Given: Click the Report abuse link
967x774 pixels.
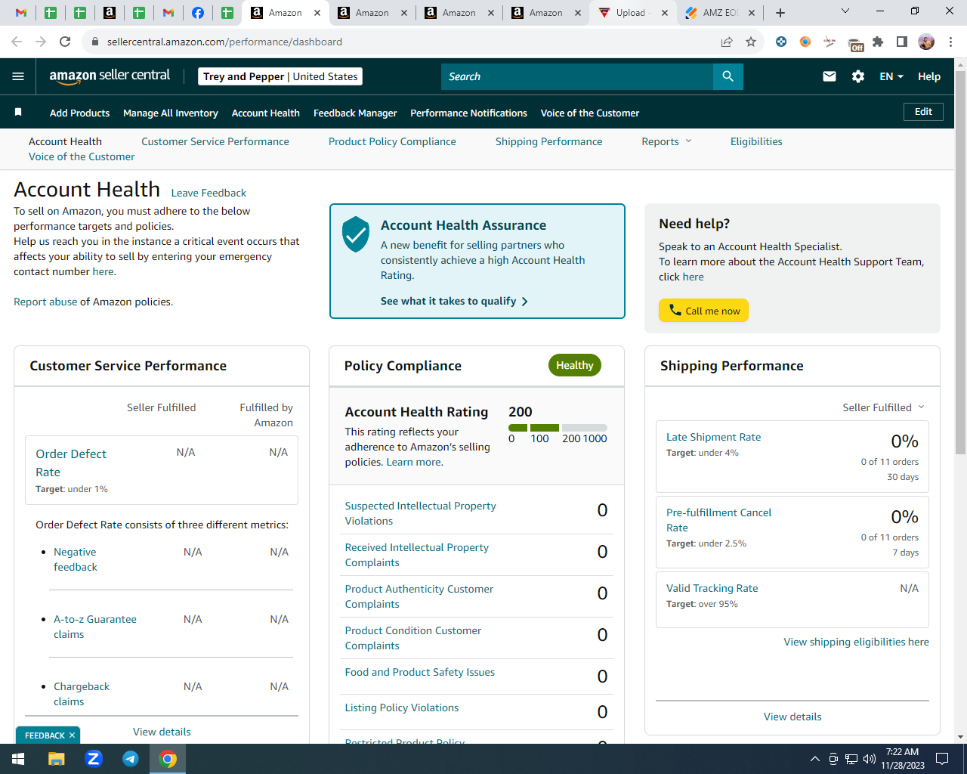Looking at the screenshot, I should pyautogui.click(x=45, y=302).
